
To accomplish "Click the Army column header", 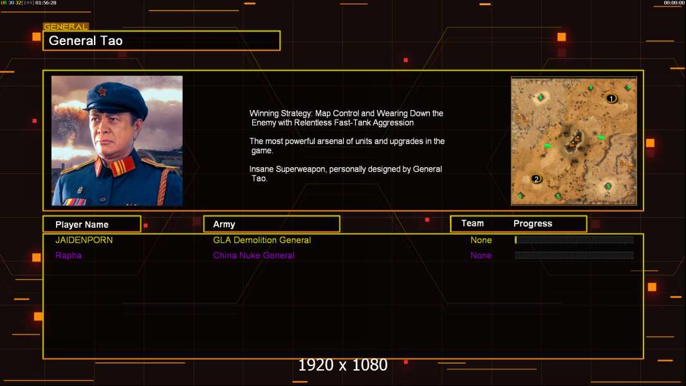I will tap(272, 225).
